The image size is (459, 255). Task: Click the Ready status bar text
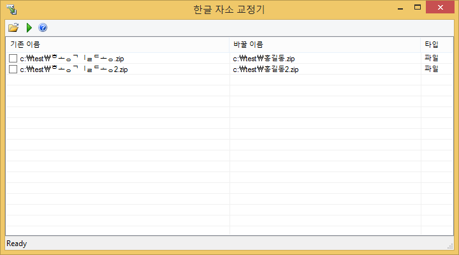17,244
